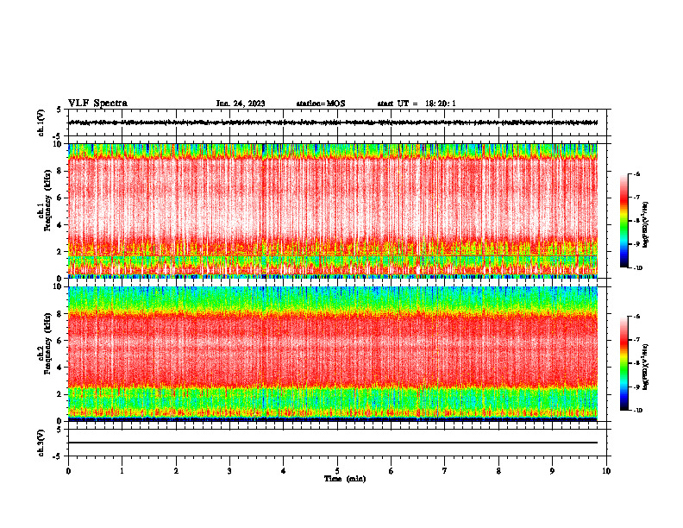Image resolution: width=683 pixels, height=528 pixels.
Task: Click the ch.1 color bar PSD unit label
Action: 646,225
